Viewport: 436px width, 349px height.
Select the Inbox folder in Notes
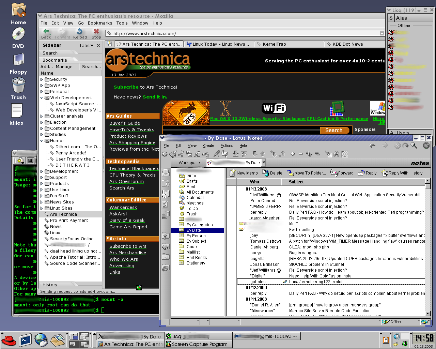[191, 176]
